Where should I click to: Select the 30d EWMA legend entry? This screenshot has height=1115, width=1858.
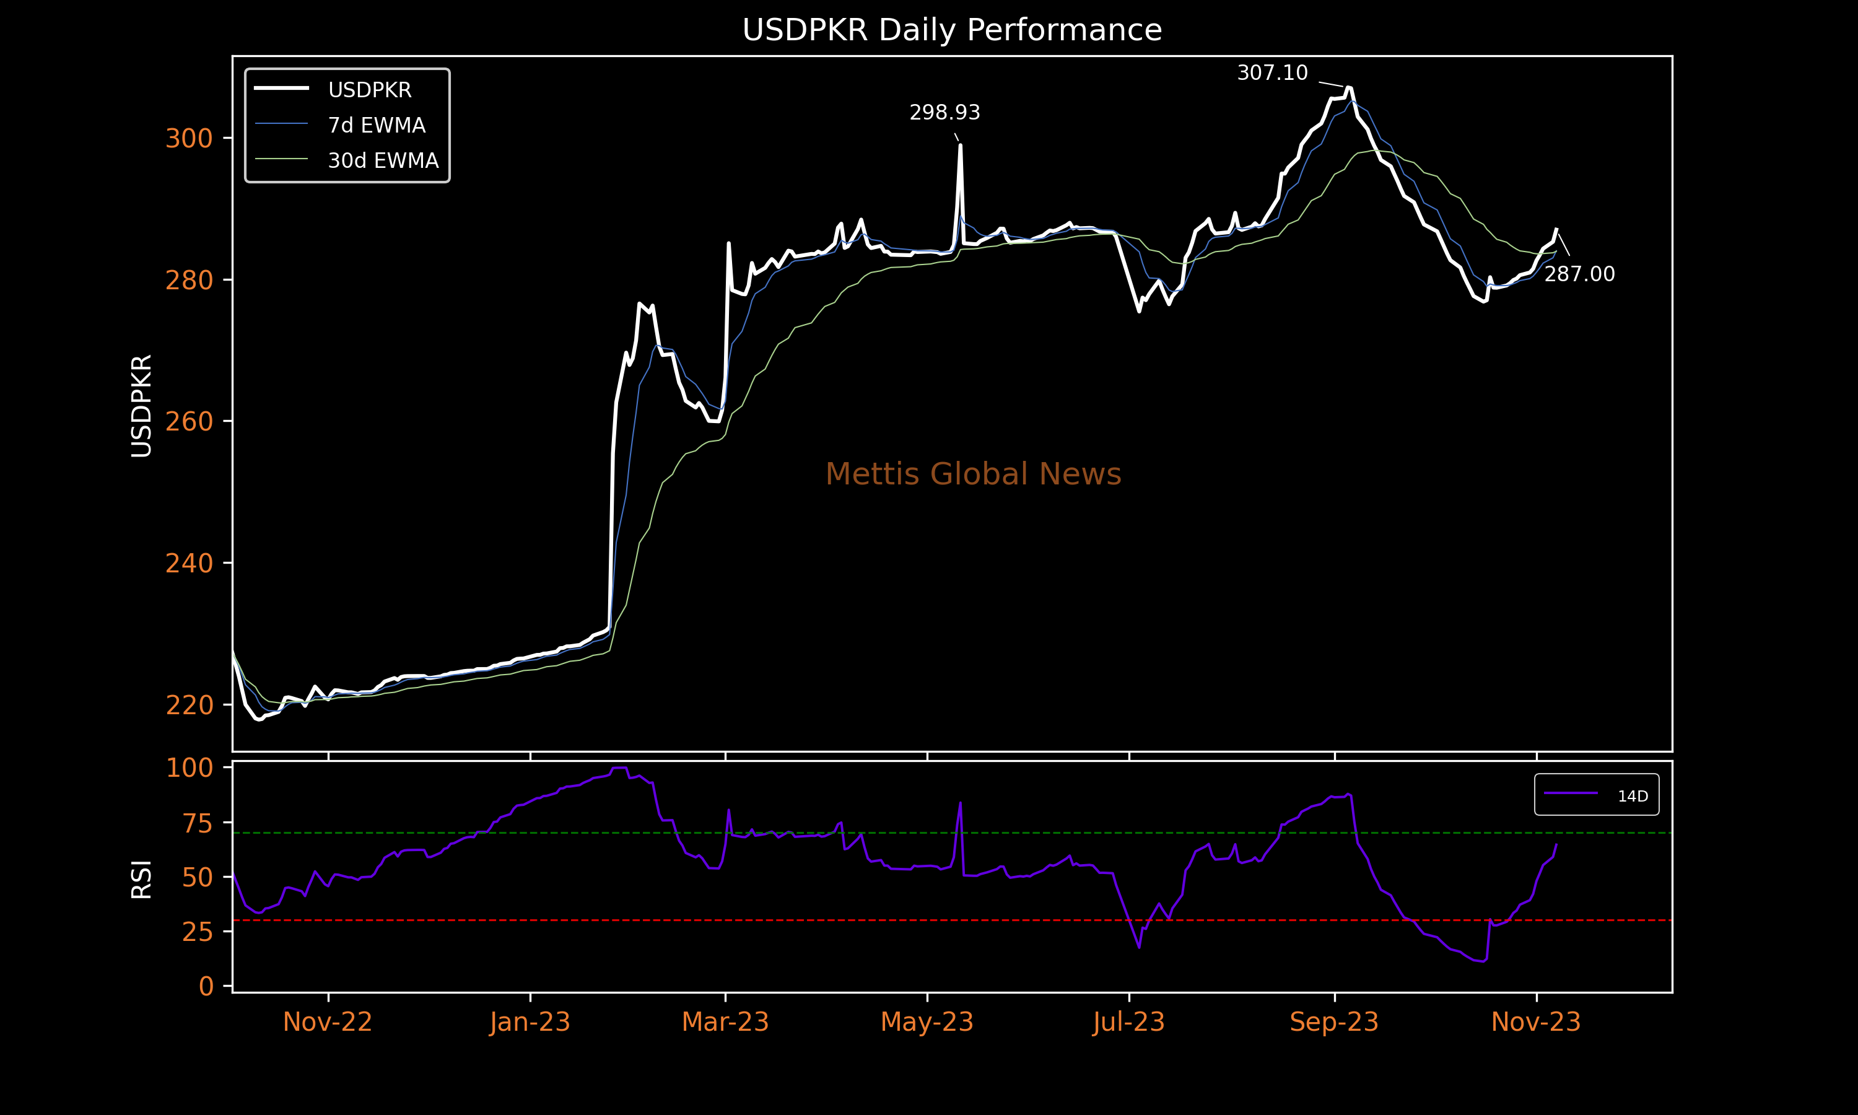346,160
